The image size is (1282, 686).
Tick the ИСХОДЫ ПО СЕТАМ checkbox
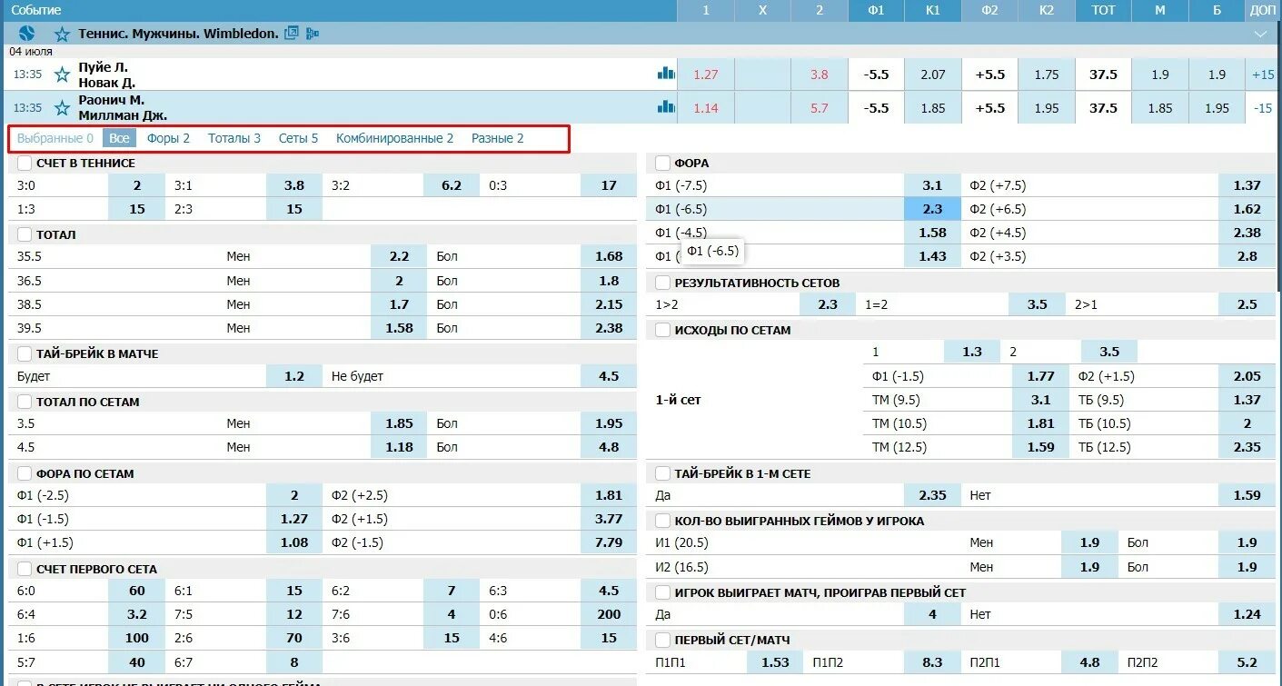[662, 330]
